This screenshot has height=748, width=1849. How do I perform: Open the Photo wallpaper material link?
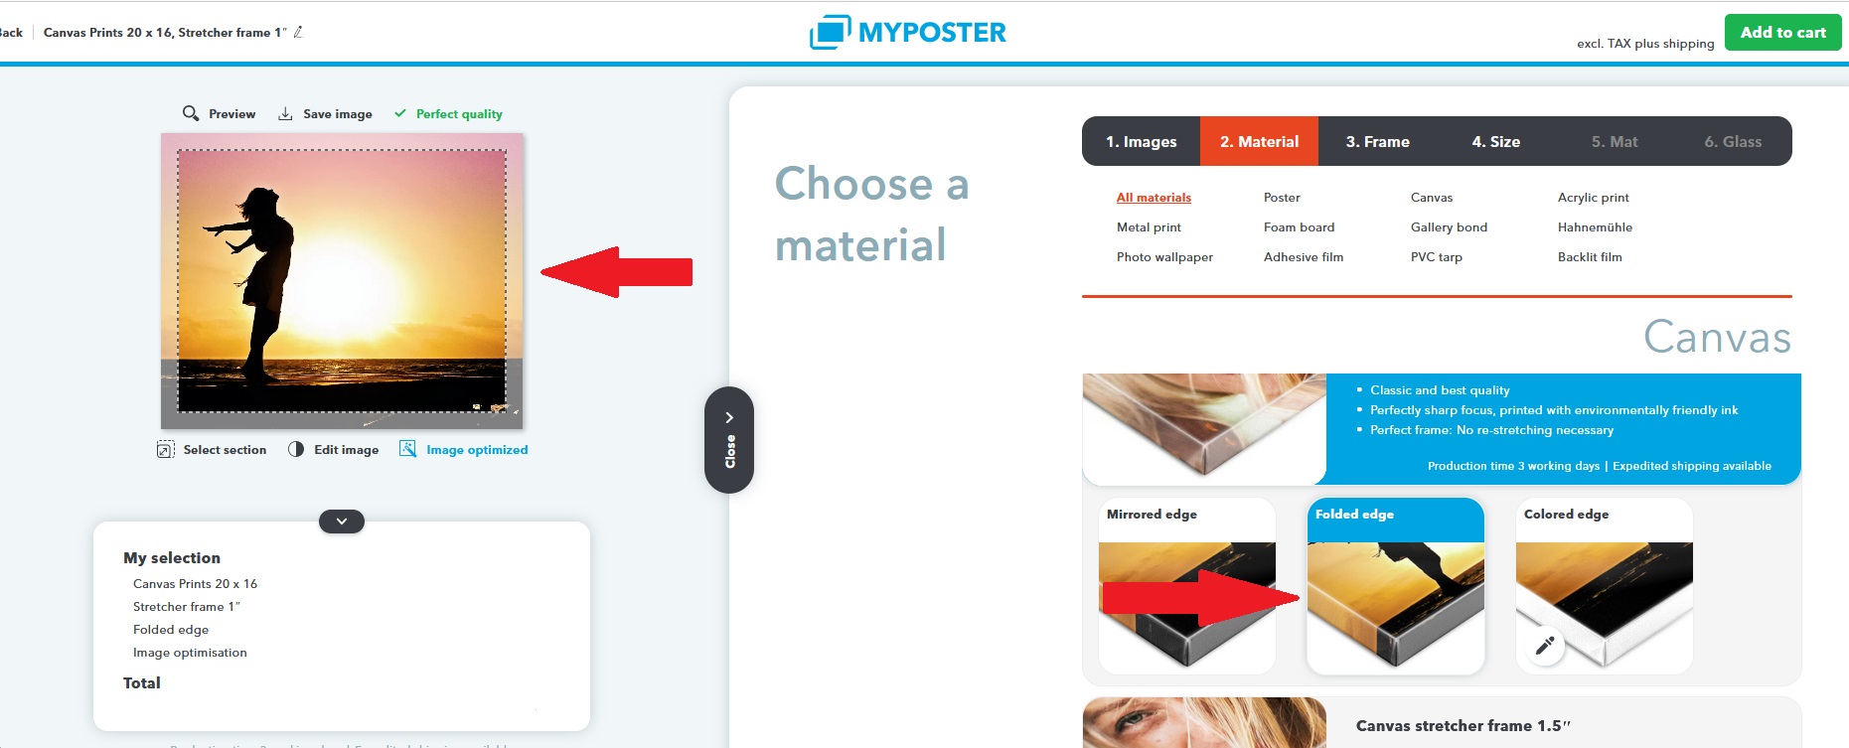pos(1164,257)
